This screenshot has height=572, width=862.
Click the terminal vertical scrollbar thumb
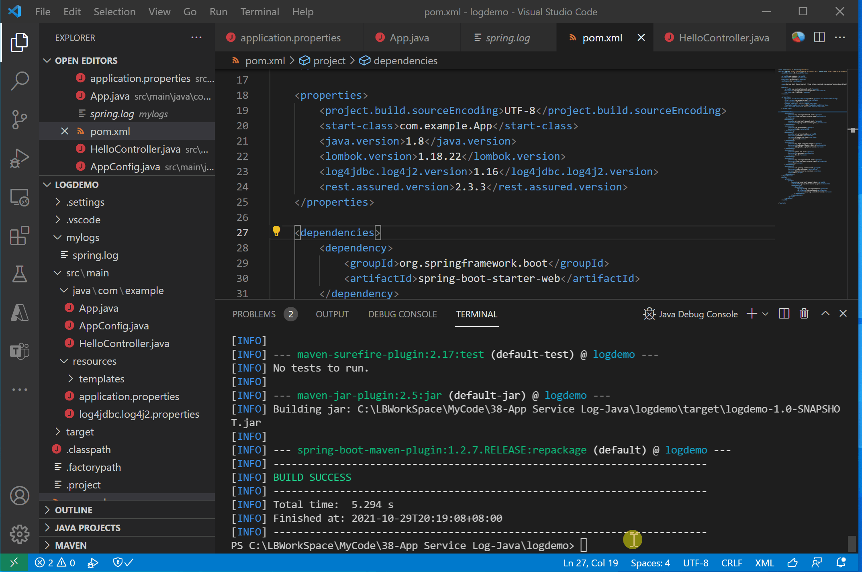tap(851, 543)
